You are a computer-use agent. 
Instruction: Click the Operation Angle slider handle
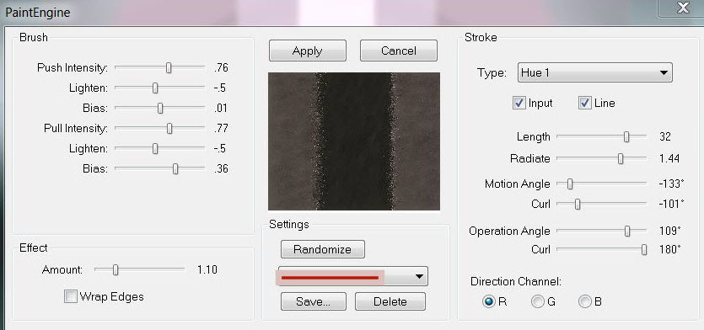627,231
